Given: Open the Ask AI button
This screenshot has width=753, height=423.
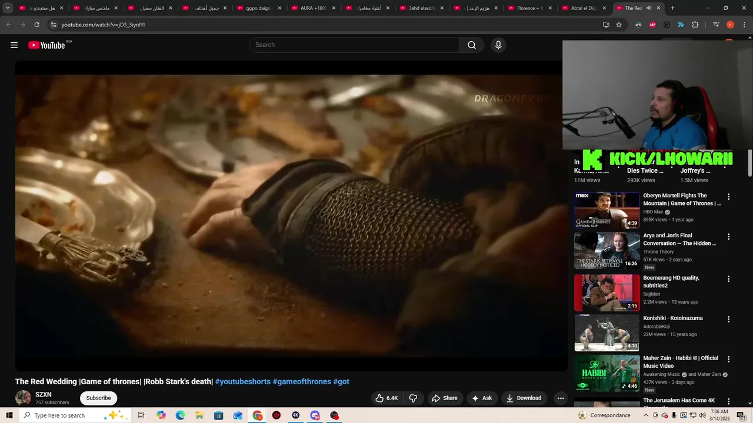Looking at the screenshot, I should point(481,398).
